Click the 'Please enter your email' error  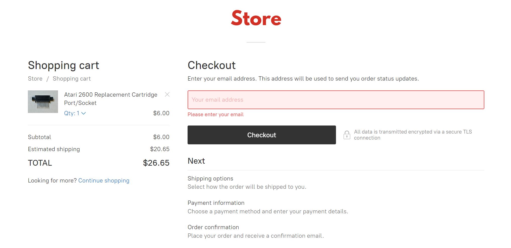(x=215, y=114)
